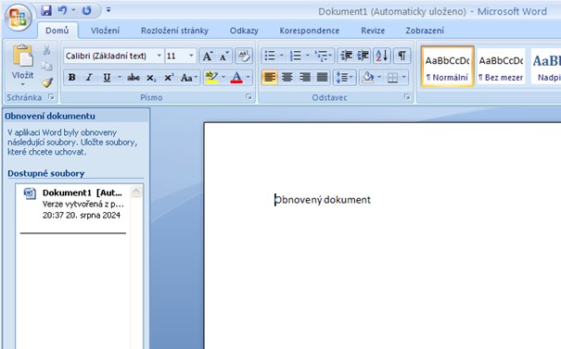Toggle italic formatting
Viewport: 561px width, 349px height.
(x=89, y=78)
